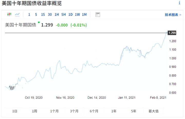Choose the 1H interval

pyautogui.click(x=57, y=14)
